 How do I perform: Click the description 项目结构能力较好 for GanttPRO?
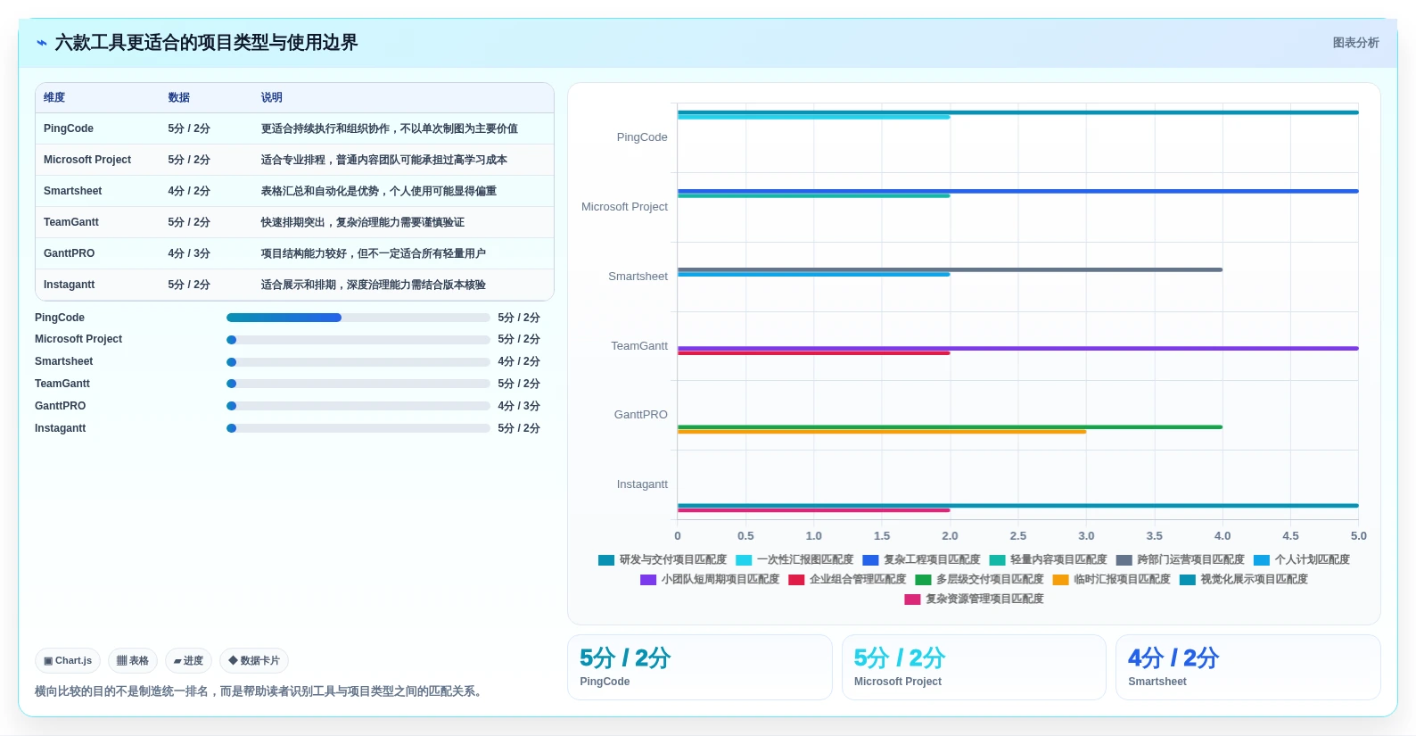[x=373, y=253]
